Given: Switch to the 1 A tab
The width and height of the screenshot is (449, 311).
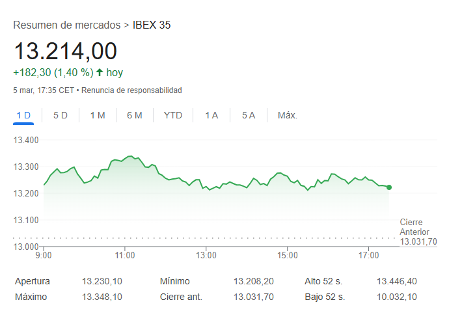Looking at the screenshot, I should tap(211, 115).
